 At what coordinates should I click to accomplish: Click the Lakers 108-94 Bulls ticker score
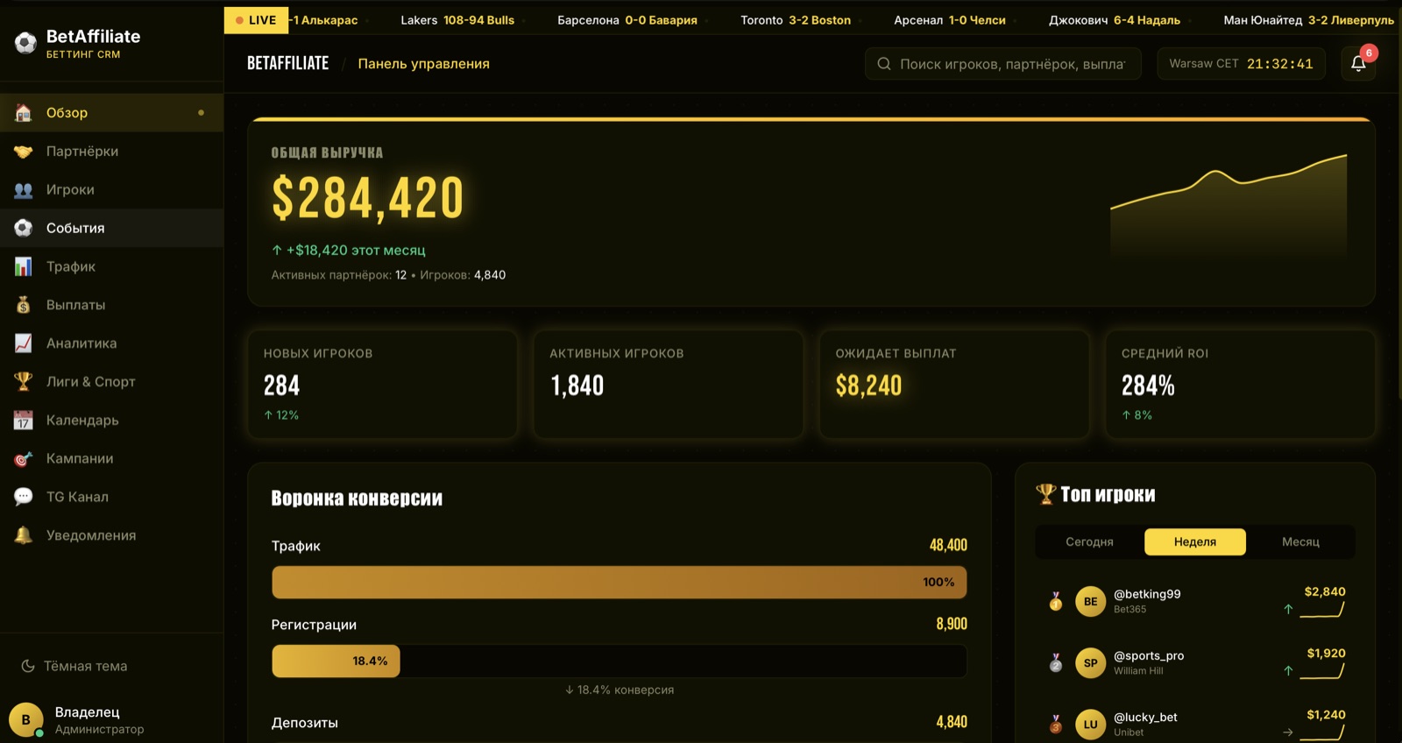457,20
